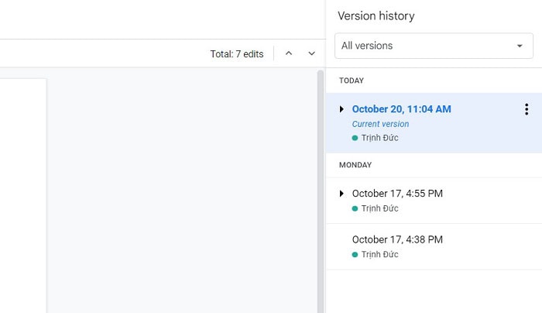
Task: Select the October 17, 4:55 PM version
Action: point(397,193)
